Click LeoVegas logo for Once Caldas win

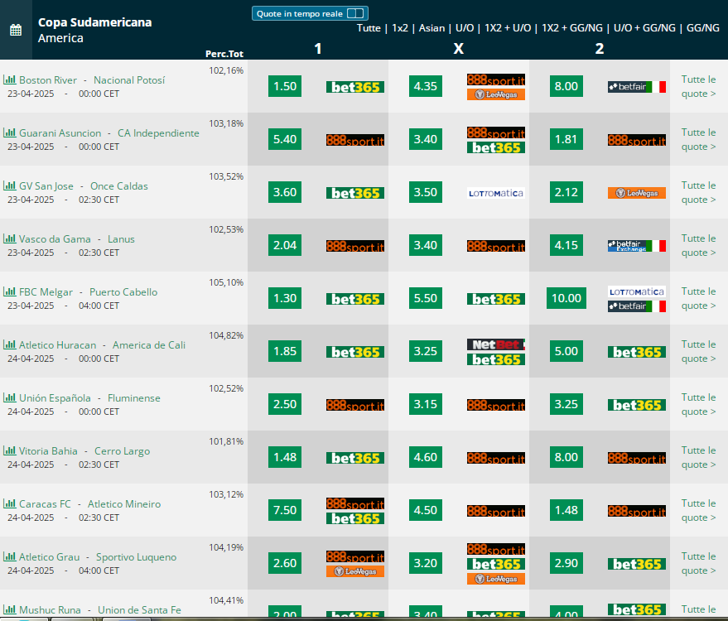(637, 193)
